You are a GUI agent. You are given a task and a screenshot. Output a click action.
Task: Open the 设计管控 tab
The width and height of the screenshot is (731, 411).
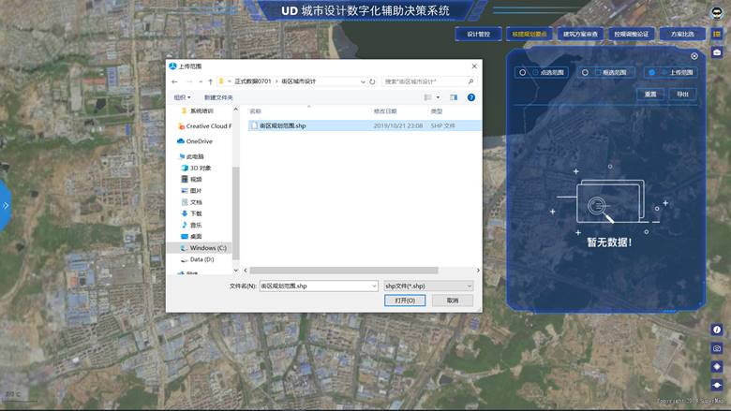(478, 34)
